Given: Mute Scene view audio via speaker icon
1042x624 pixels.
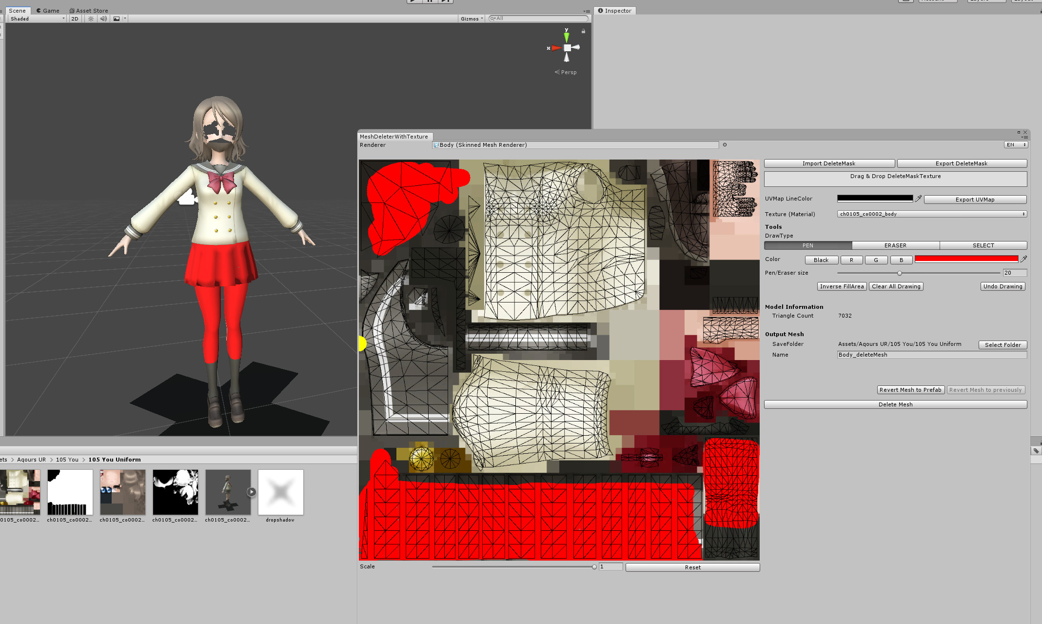Looking at the screenshot, I should pos(103,19).
